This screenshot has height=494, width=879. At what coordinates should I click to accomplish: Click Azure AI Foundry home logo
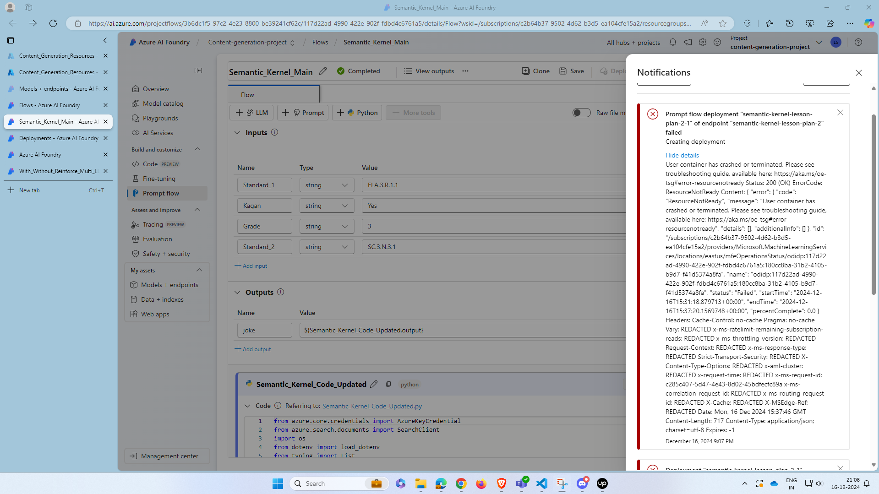pyautogui.click(x=159, y=42)
